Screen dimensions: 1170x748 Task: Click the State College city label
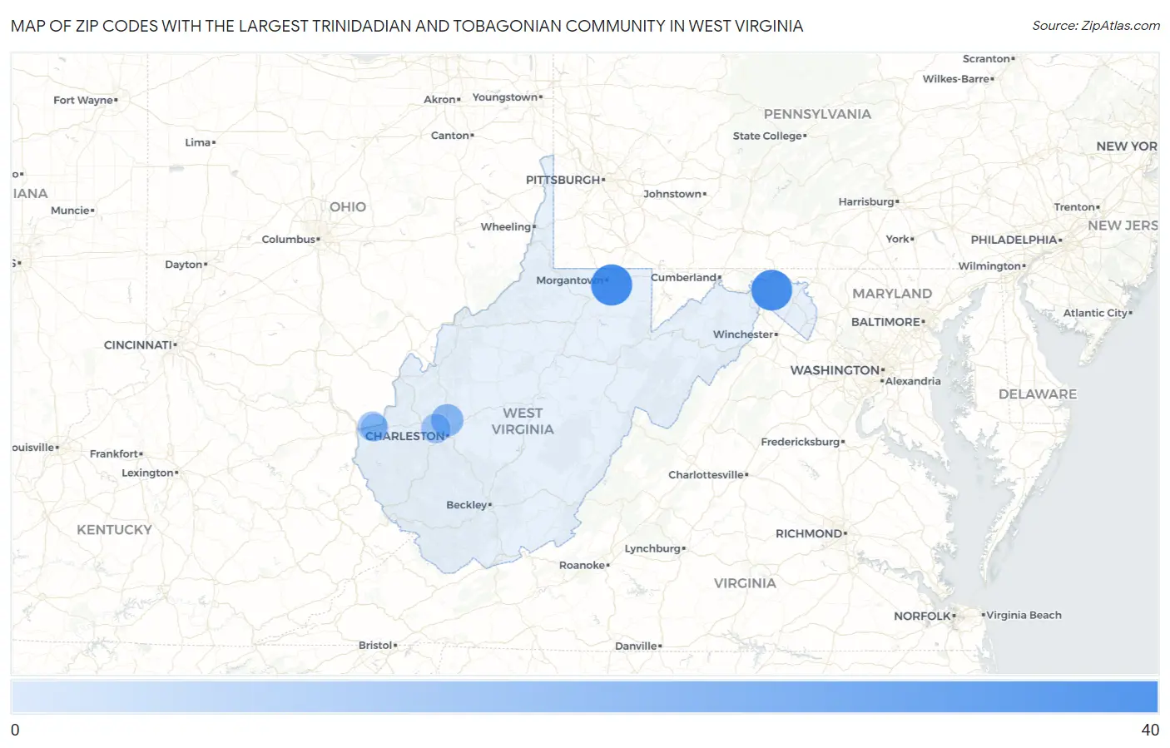coord(767,136)
